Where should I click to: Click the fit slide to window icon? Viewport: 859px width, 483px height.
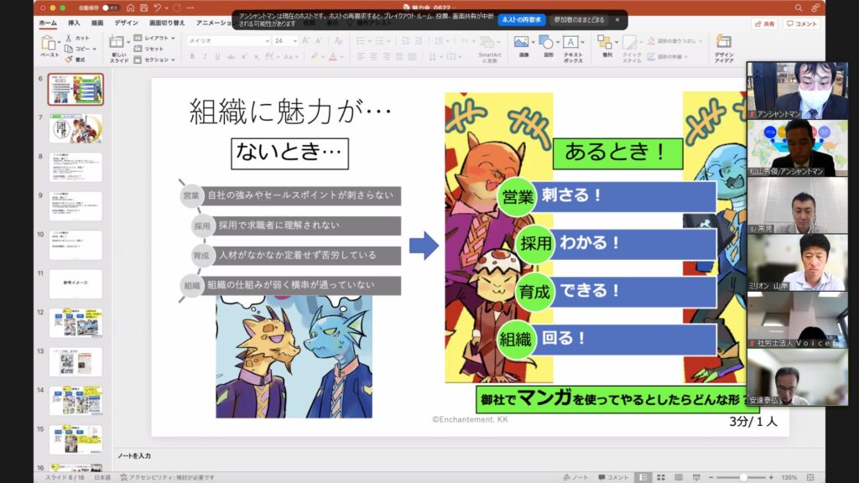point(810,477)
